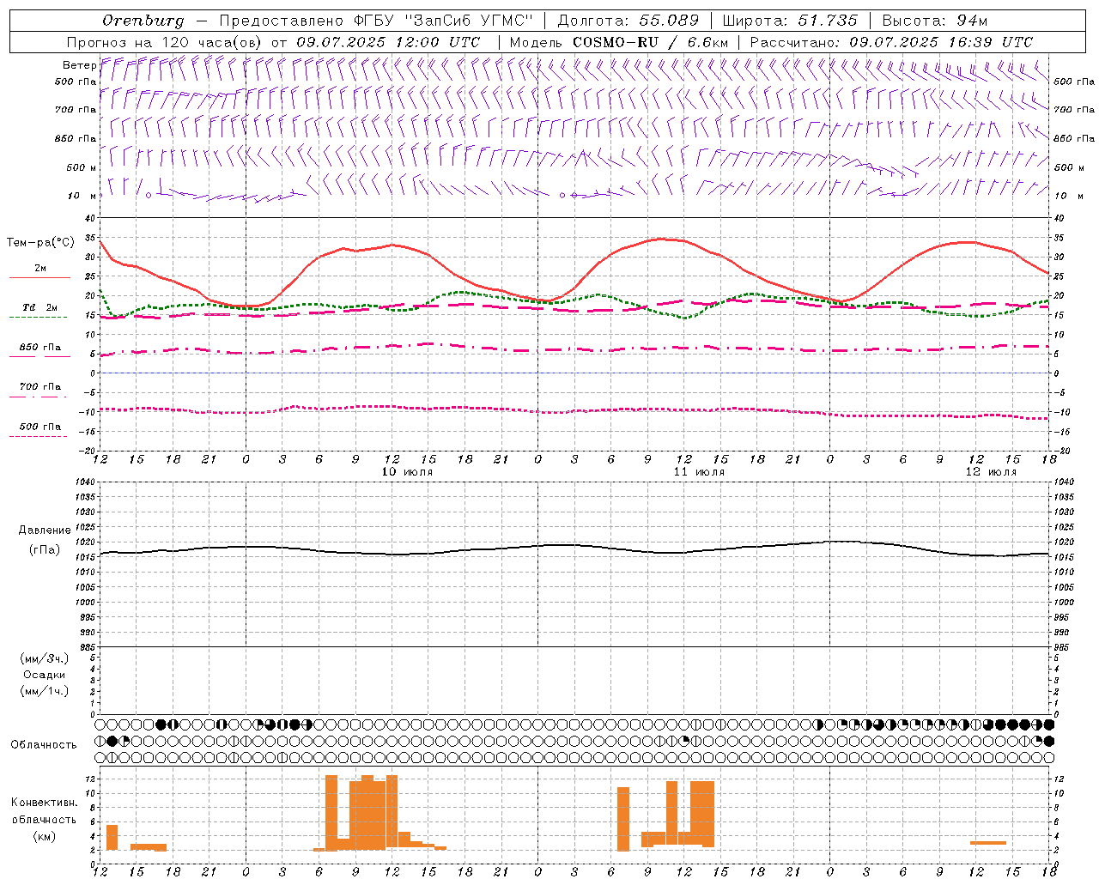Viewport: 1099px width, 879px height.
Task: Click the 'Осадки' precipitation label
Action: pos(45,675)
